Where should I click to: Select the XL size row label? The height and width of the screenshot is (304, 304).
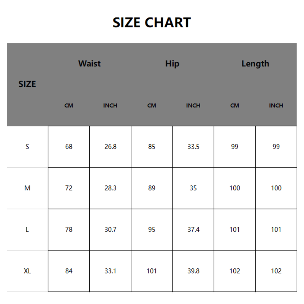[x=27, y=271]
